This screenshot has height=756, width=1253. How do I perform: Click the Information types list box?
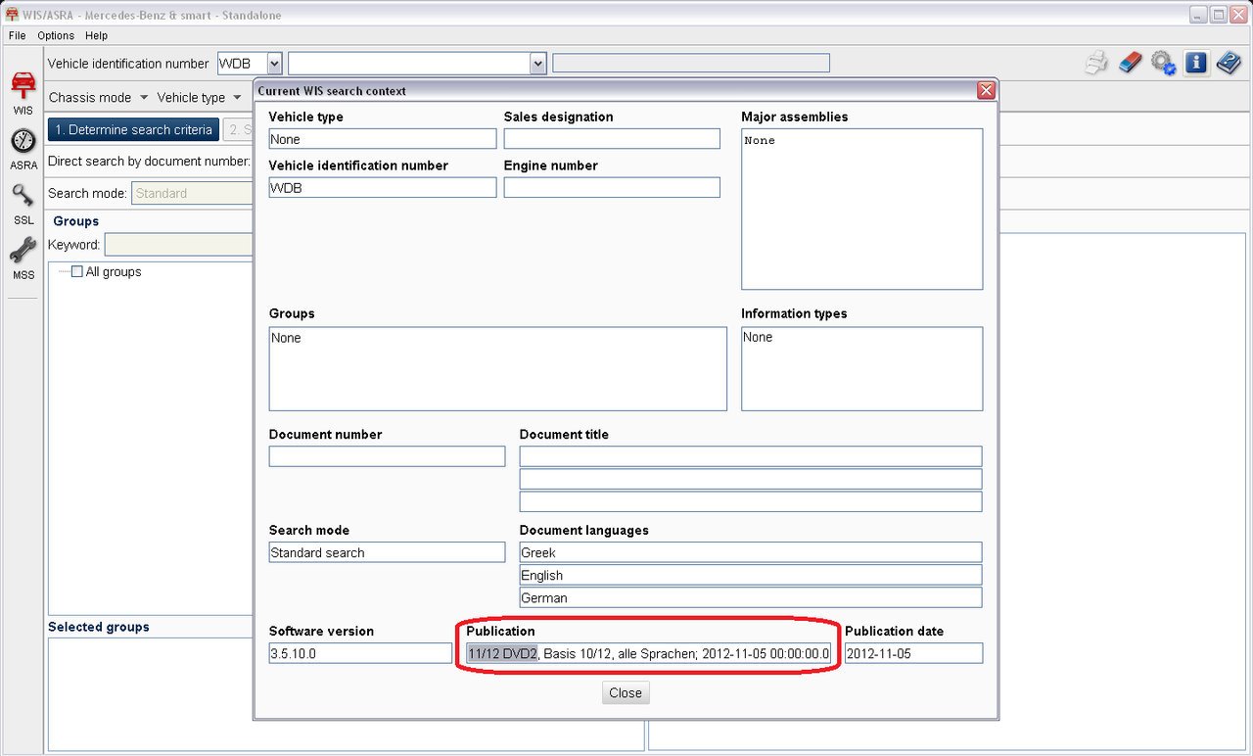[861, 368]
